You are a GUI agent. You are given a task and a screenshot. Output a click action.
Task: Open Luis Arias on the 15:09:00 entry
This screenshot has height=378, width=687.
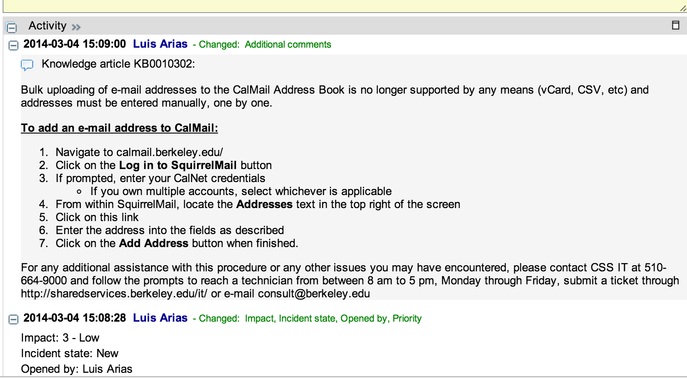pyautogui.click(x=160, y=44)
